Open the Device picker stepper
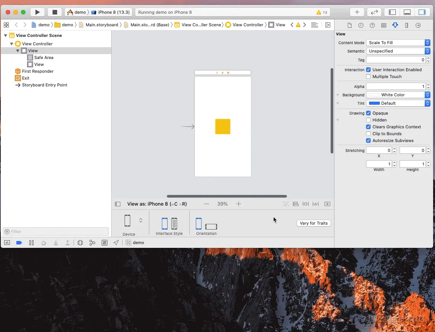Image resolution: width=435 pixels, height=332 pixels. click(x=141, y=220)
